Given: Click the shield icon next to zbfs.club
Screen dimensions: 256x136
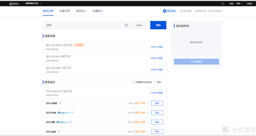Looking at the screenshot, I should pyautogui.click(x=60, y=103).
